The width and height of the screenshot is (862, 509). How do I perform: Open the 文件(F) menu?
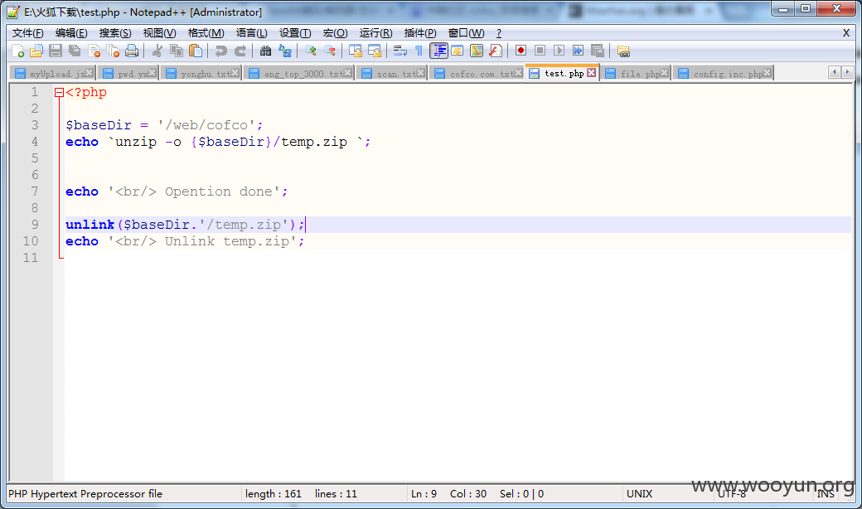(x=27, y=33)
